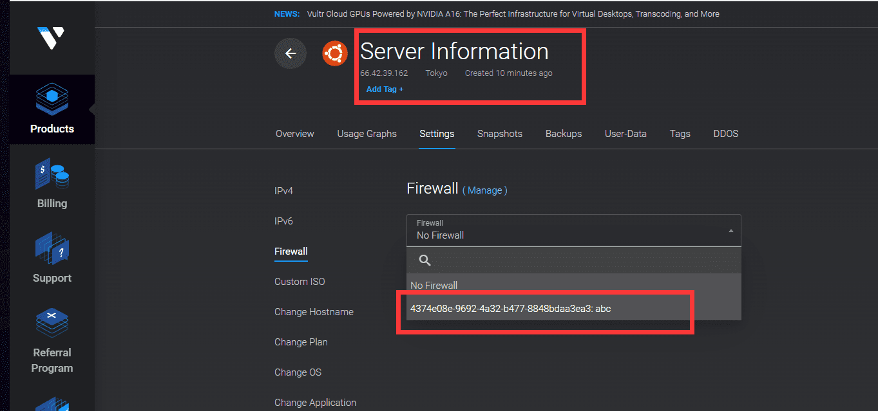878x411 pixels.
Task: Click the search magnifier in dropdown
Action: click(x=425, y=260)
